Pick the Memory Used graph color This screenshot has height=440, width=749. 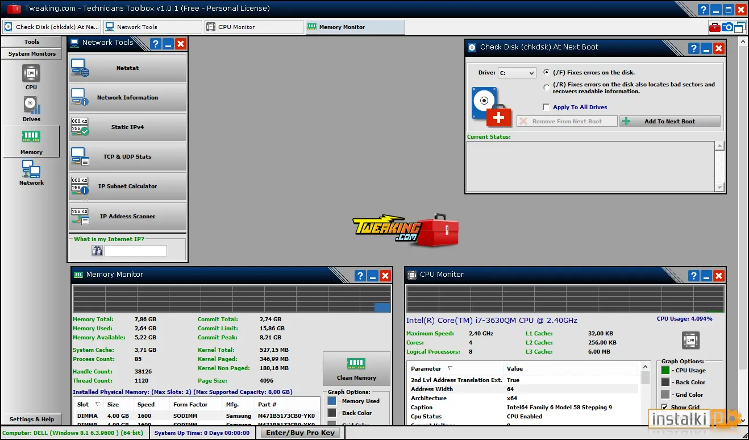(x=332, y=401)
